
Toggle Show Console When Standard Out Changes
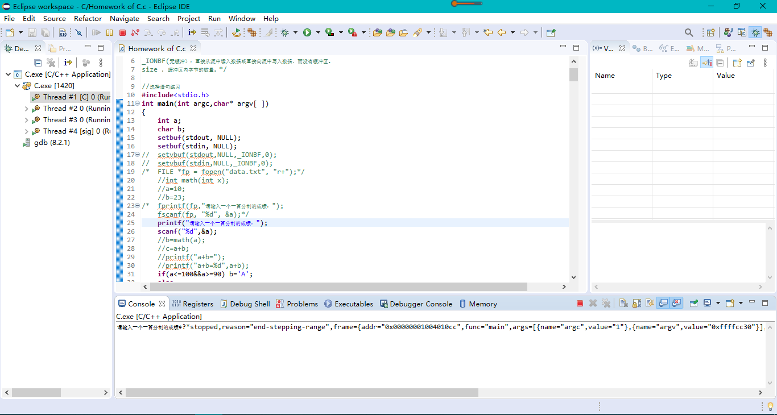click(663, 304)
